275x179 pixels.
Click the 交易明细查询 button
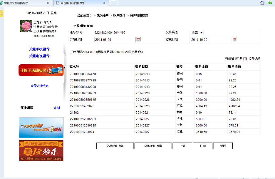point(115,146)
